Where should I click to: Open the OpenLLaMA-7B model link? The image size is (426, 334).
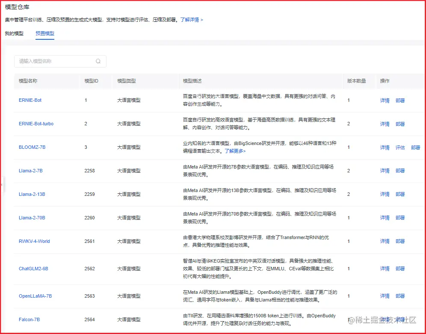35,296
